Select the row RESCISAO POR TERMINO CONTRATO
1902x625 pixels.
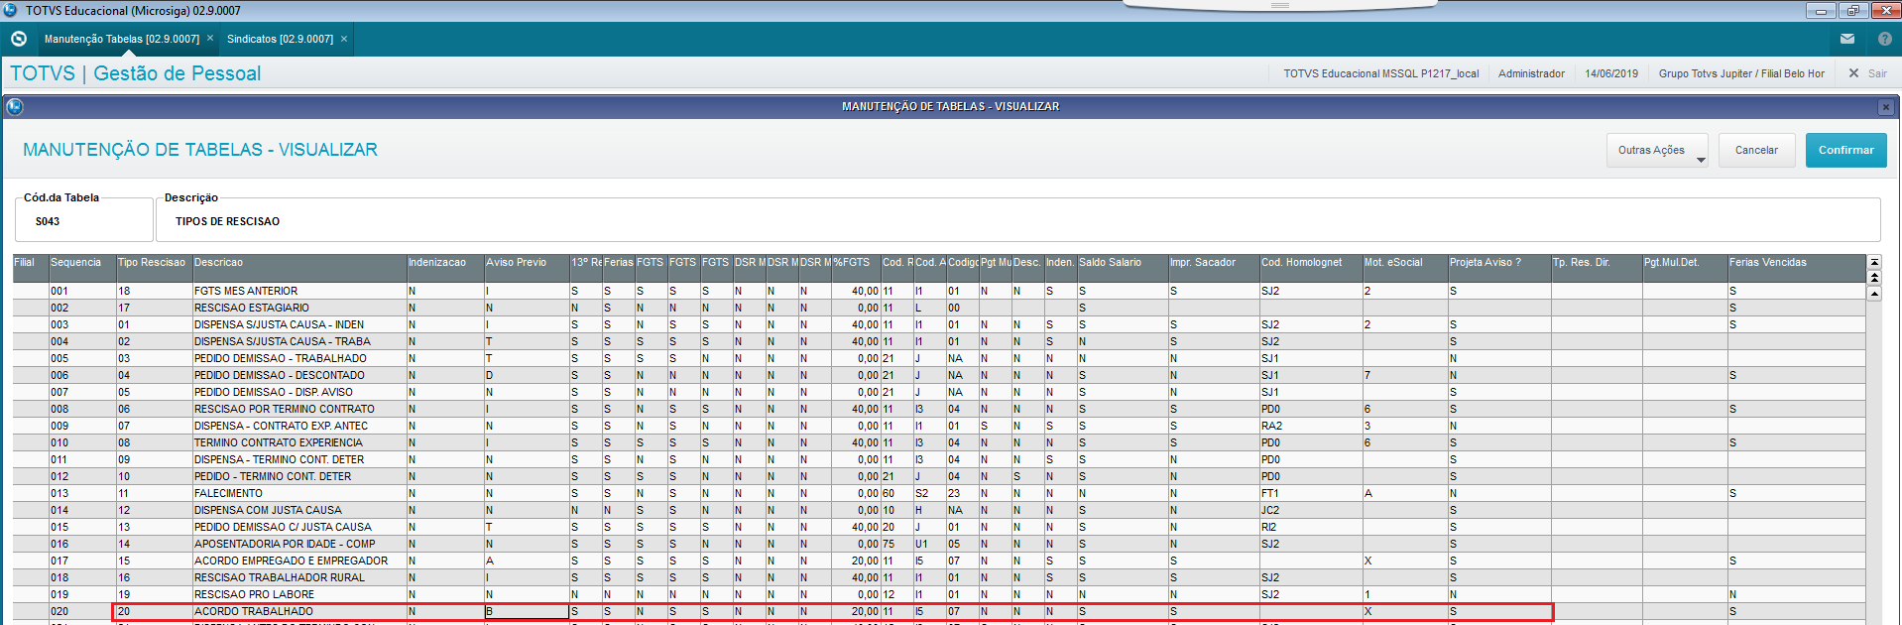pyautogui.click(x=939, y=409)
